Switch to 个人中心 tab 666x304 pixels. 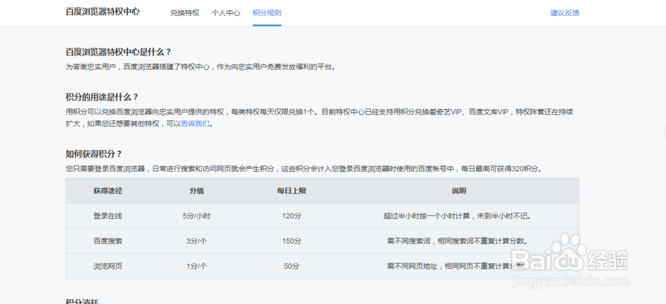point(226,13)
